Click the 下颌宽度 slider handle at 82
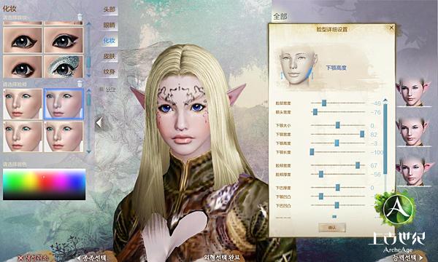 (362, 134)
